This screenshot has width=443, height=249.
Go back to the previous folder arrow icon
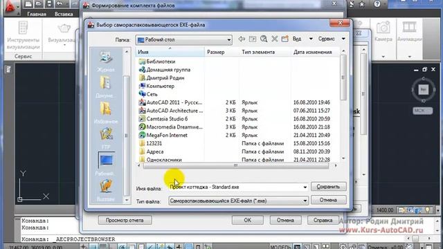[242, 39]
